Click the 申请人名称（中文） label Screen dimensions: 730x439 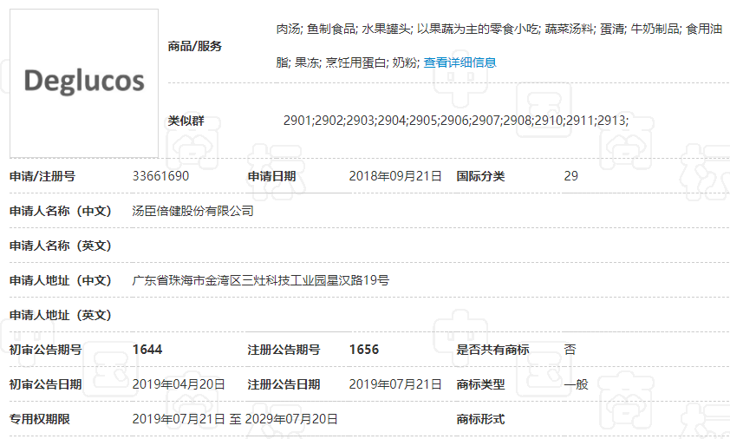61,211
